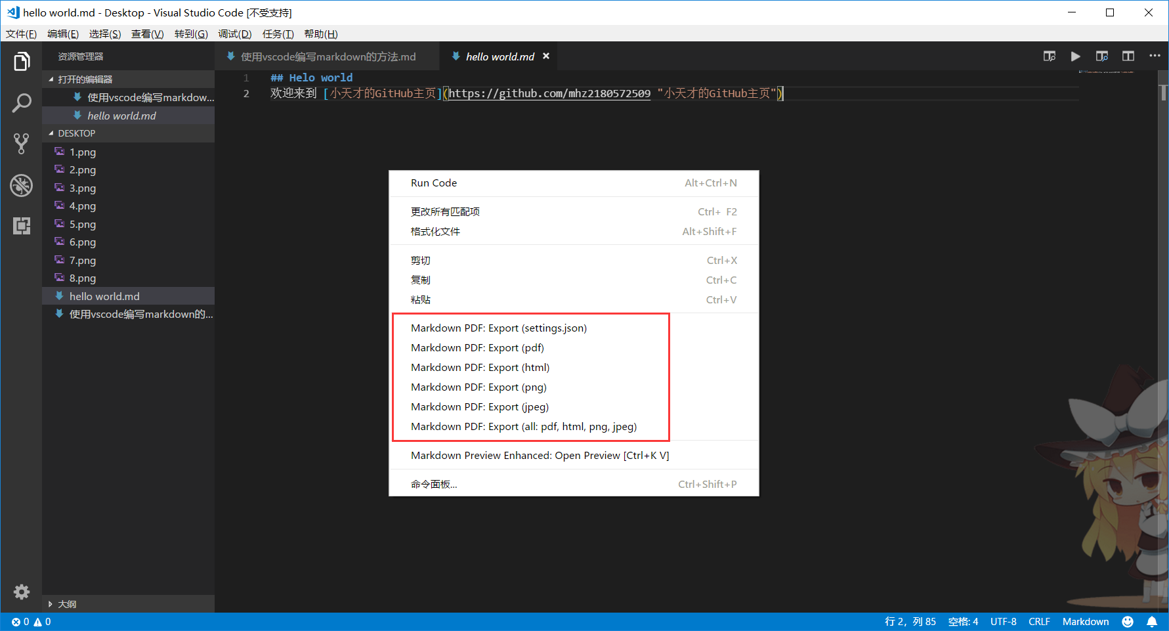The image size is (1169, 631).
Task: Open the Tasks menu
Action: point(278,34)
